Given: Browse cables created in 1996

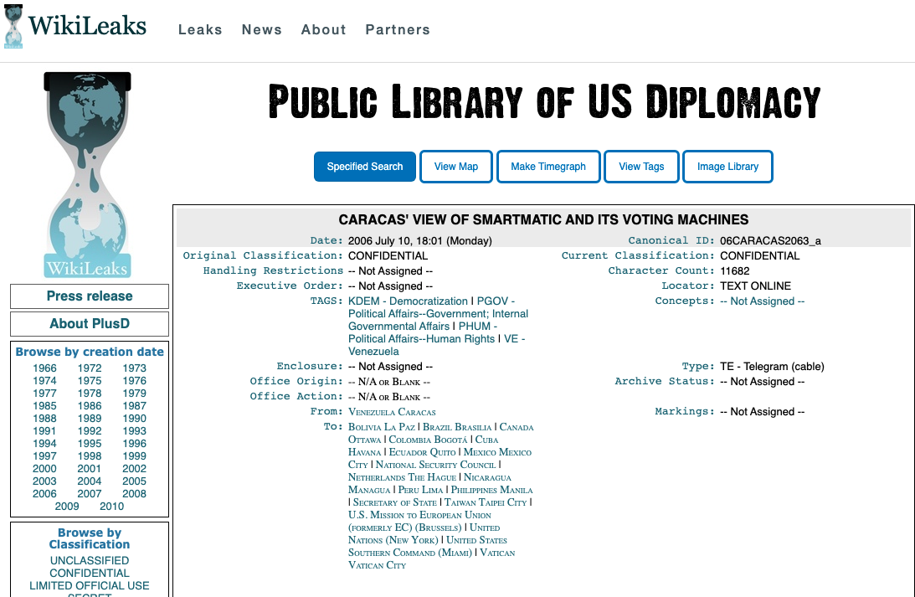Looking at the screenshot, I should click(x=134, y=444).
